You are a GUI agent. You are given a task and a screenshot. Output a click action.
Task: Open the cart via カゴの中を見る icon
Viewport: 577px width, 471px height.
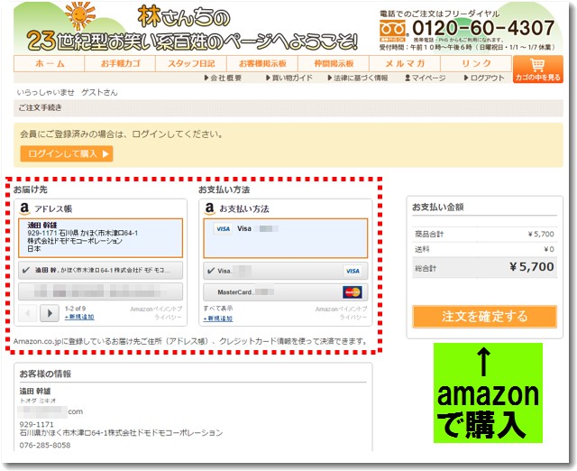(x=537, y=69)
